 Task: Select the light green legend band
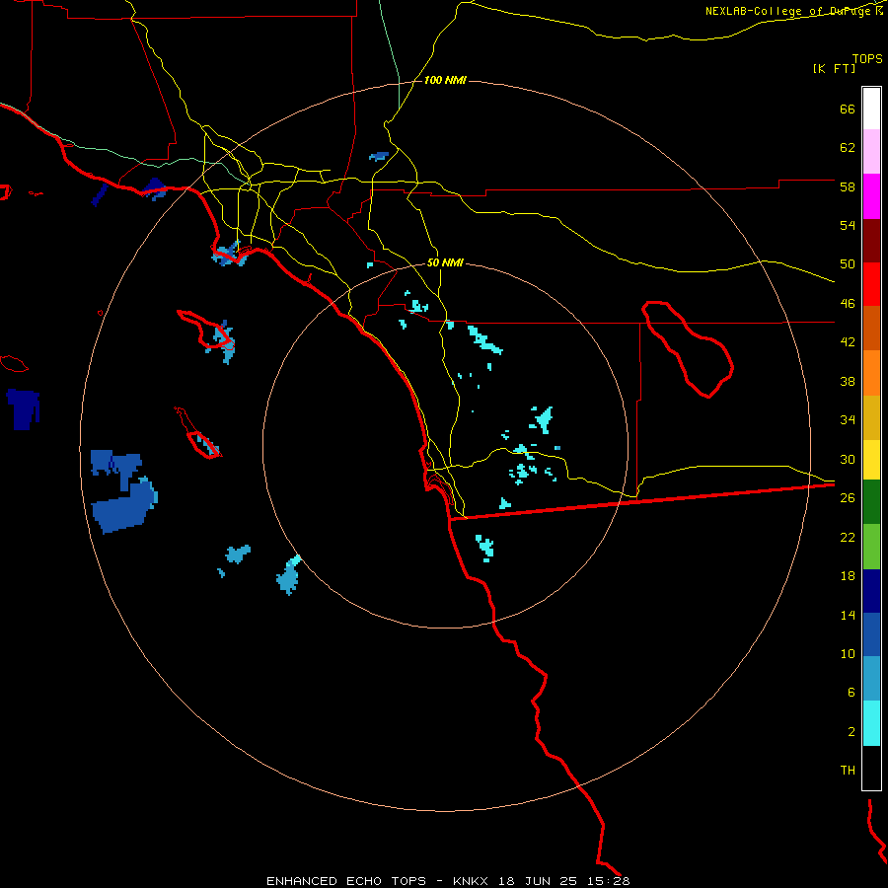[x=871, y=547]
